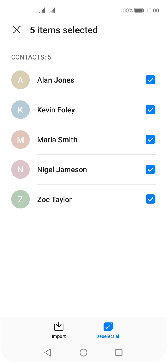Tap Alan Jones avatar letter A

coord(20,80)
